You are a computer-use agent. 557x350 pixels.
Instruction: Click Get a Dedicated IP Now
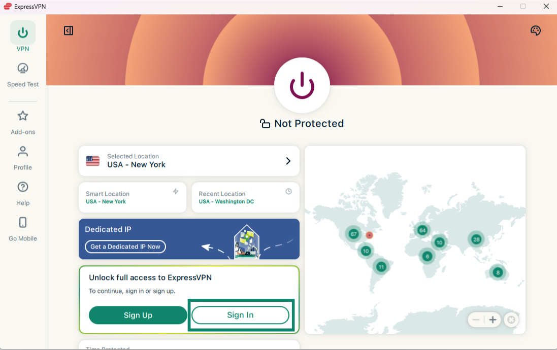coord(125,247)
